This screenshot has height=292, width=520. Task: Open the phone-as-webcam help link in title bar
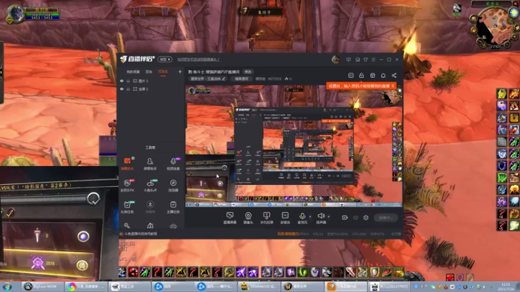click(198, 60)
